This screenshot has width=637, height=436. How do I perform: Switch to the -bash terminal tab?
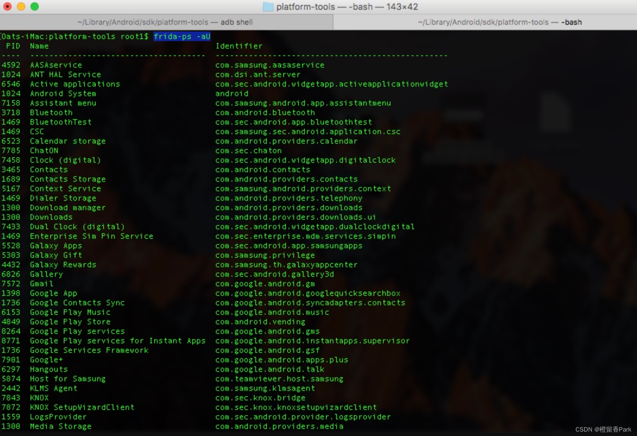[x=485, y=22]
